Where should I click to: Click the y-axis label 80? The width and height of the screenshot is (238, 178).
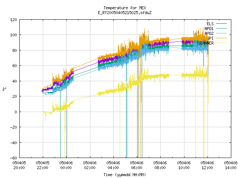pos(15,50)
